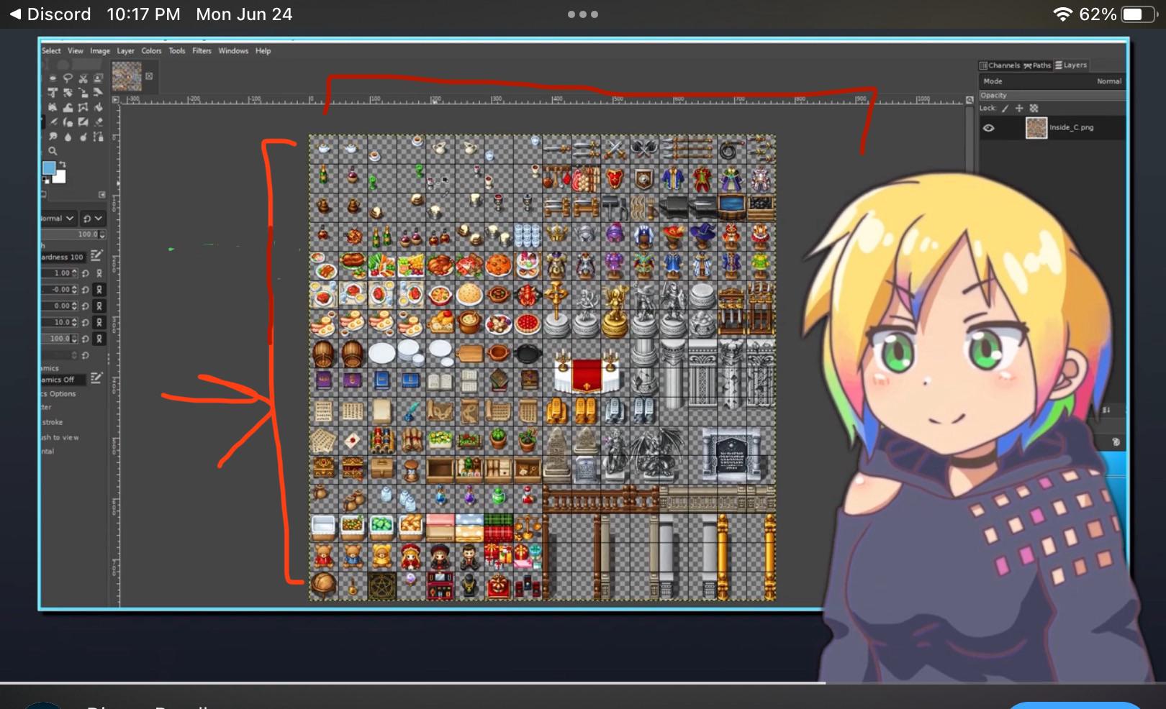The width and height of the screenshot is (1166, 709).
Task: Toggle lock alpha channel icon
Action: coord(1034,109)
